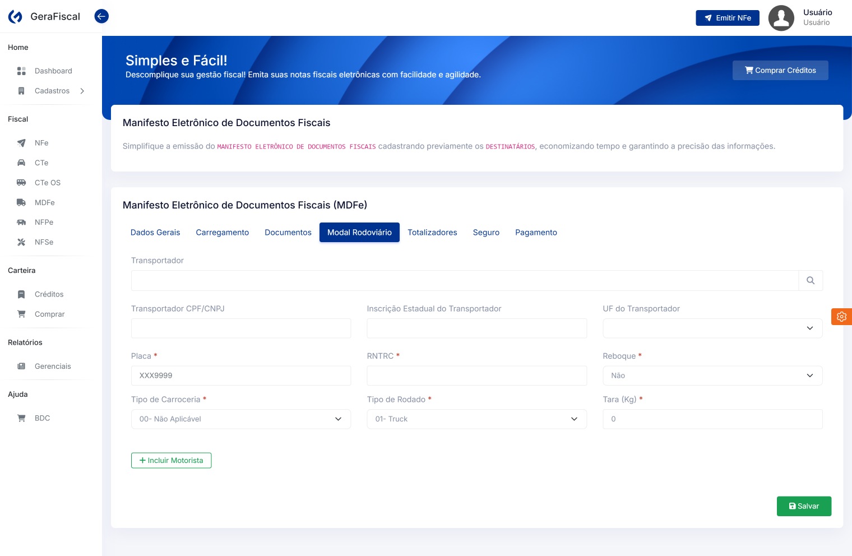Click the Tara (Kg) input field
Viewport: 852px width, 556px height.
tap(712, 419)
